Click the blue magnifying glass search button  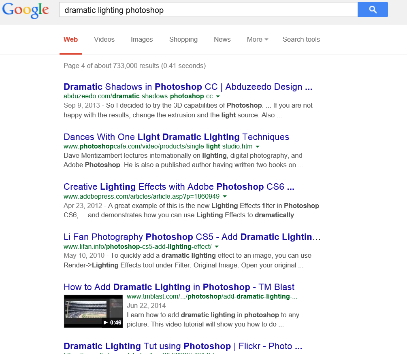click(x=373, y=10)
